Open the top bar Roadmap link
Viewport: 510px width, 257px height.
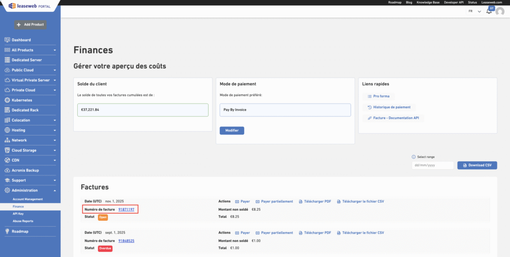pos(395,2)
